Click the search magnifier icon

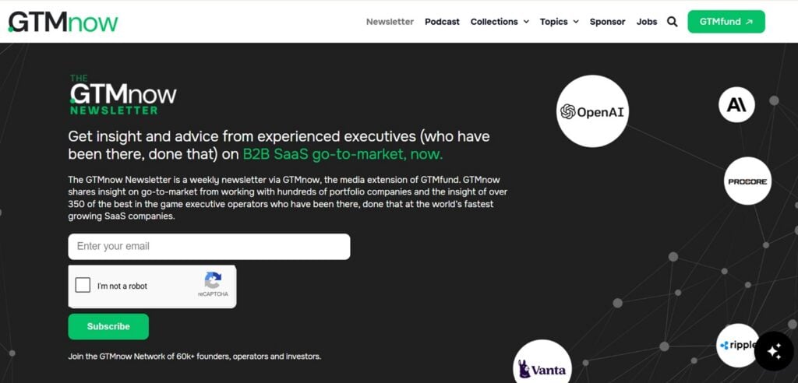(x=672, y=22)
